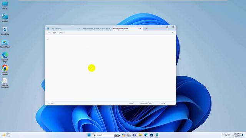Close the Notepad window

[x=173, y=27]
